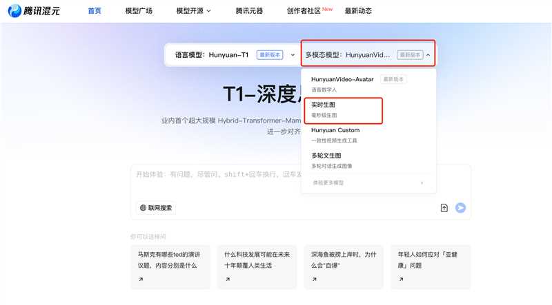Choose Hunyuan Custom model option

(x=368, y=135)
